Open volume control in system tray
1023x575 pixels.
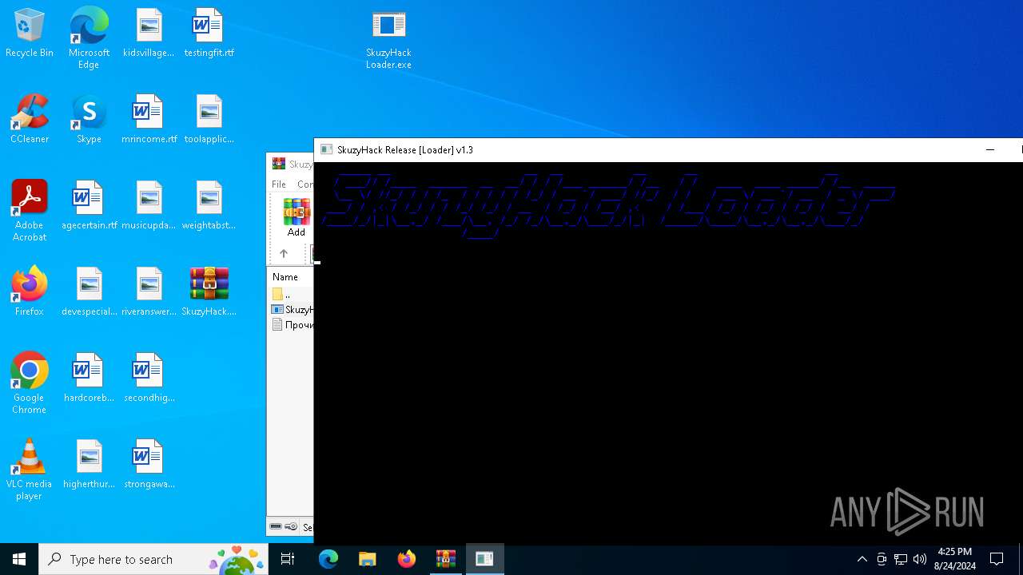click(x=920, y=559)
